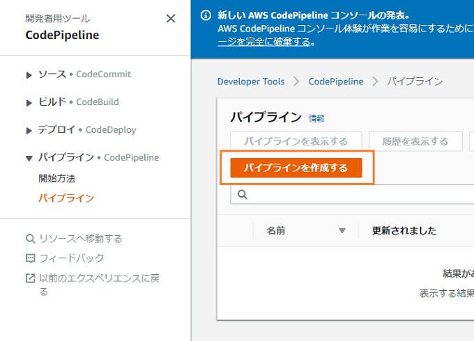The height and width of the screenshot is (341, 474).
Task: Click the info icon in blue banner
Action: [x=206, y=15]
